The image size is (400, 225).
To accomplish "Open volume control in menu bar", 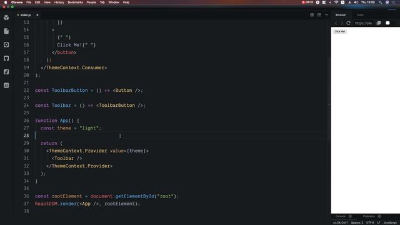I will coord(356,2).
